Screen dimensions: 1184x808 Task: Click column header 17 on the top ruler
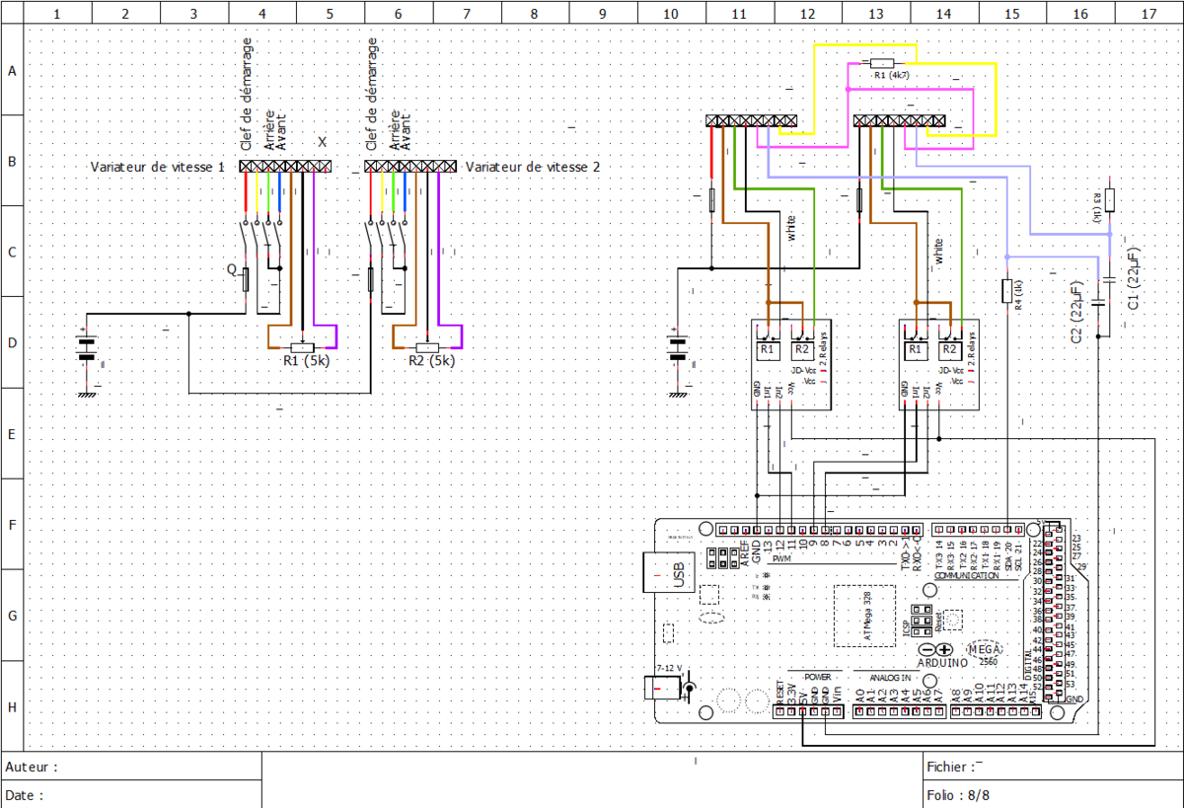(1148, 14)
